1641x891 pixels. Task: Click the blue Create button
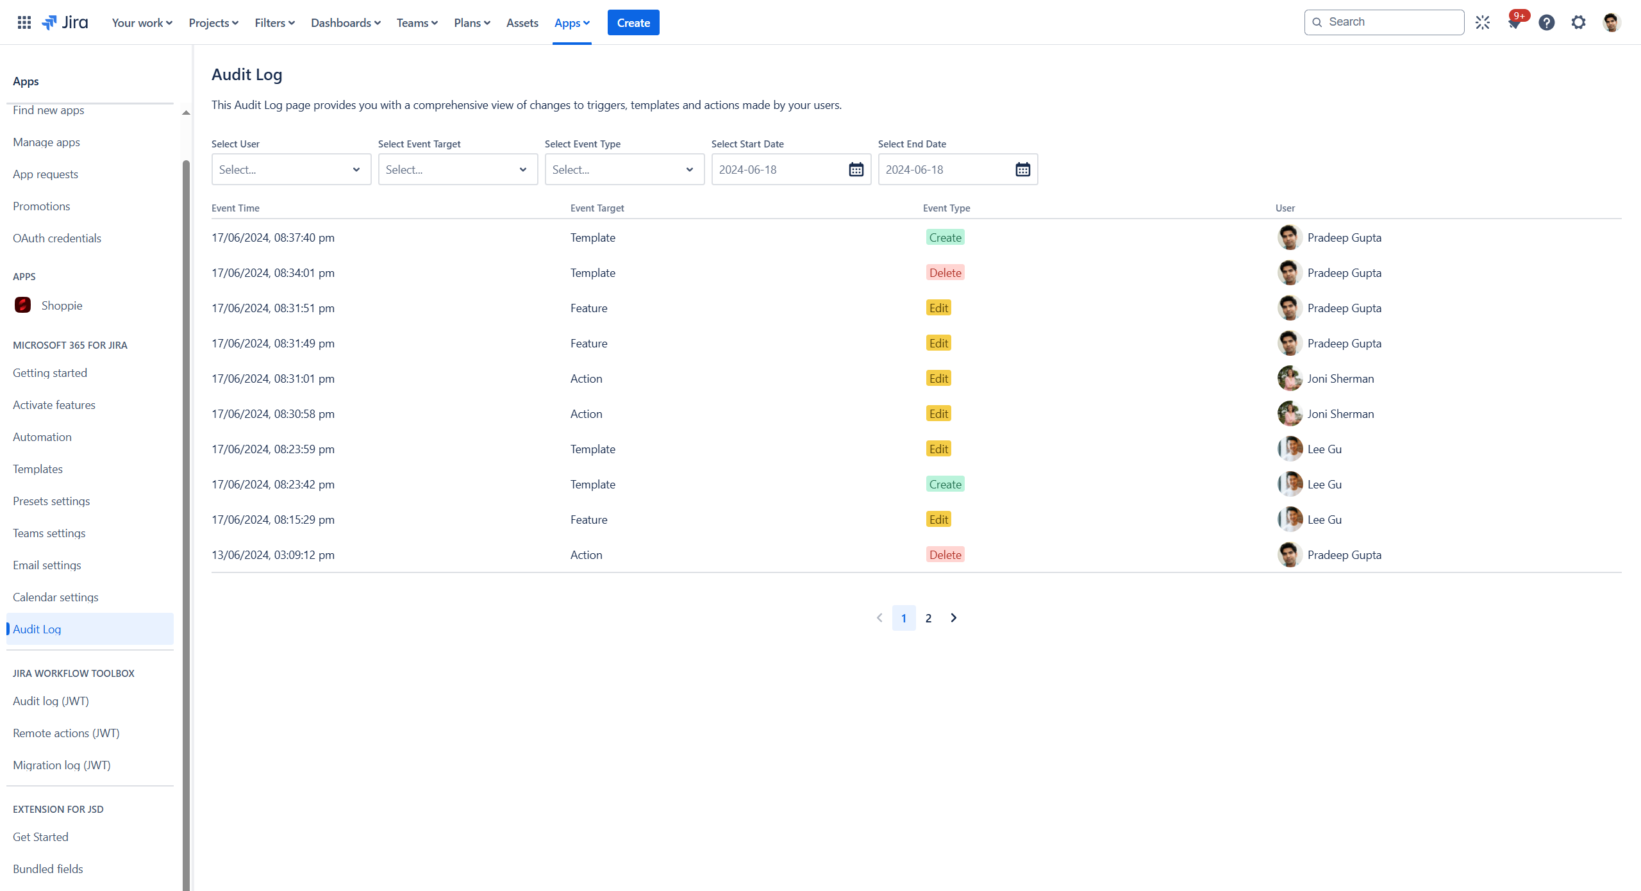(x=633, y=22)
